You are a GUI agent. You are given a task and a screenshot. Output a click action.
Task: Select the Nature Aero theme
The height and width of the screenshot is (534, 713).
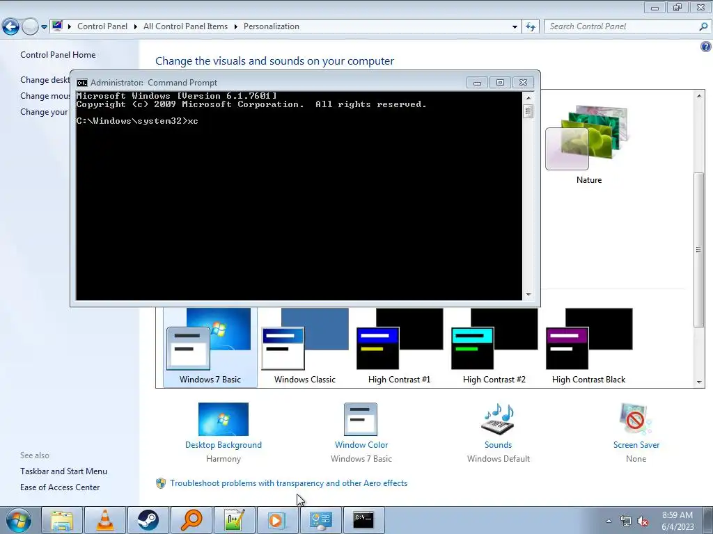tap(588, 145)
